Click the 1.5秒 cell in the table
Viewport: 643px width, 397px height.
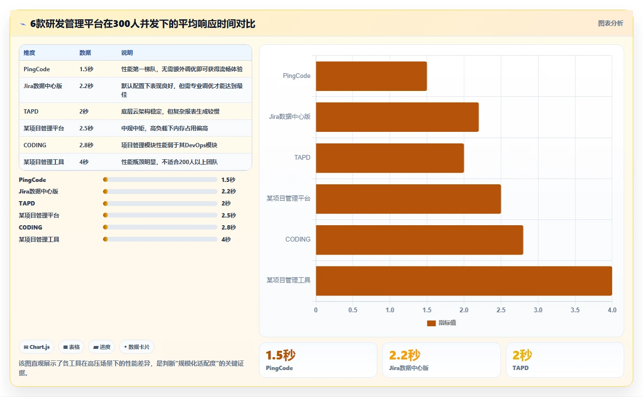click(x=86, y=69)
